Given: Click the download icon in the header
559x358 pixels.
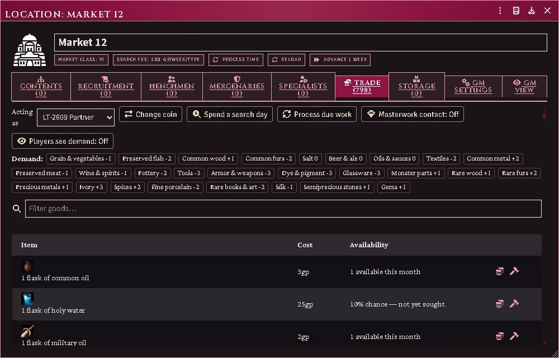Looking at the screenshot, I should (532, 11).
